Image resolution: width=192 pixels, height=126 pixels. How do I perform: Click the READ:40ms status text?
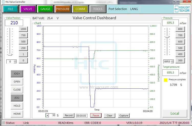click(66, 123)
